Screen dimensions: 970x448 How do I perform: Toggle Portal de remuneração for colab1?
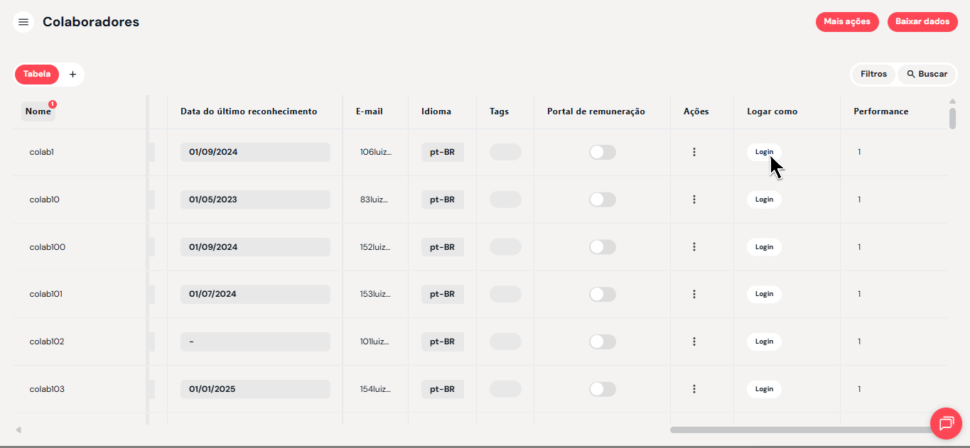point(602,152)
